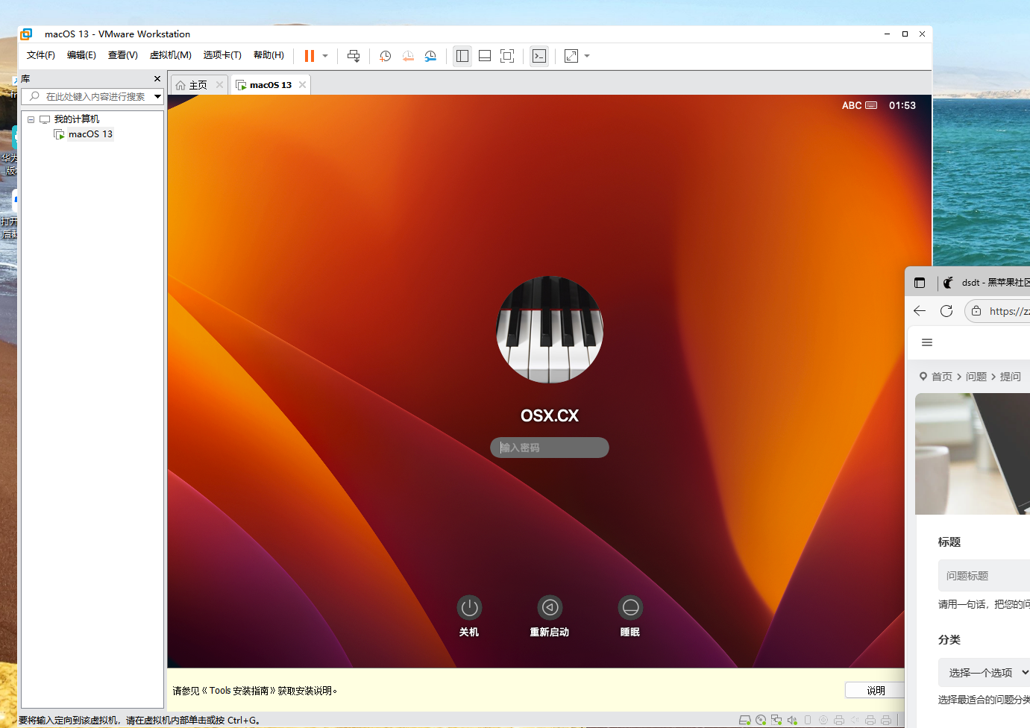Image resolution: width=1030 pixels, height=728 pixels.
Task: Click the banner image on the web page
Action: (x=973, y=454)
